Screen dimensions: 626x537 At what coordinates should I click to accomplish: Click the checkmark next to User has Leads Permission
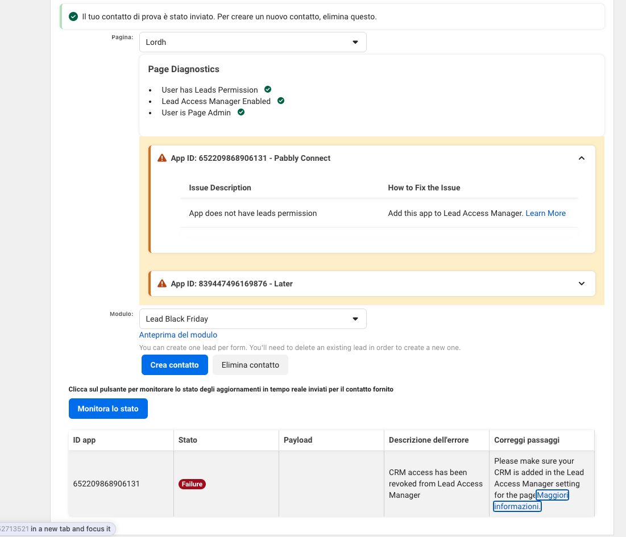(268, 90)
